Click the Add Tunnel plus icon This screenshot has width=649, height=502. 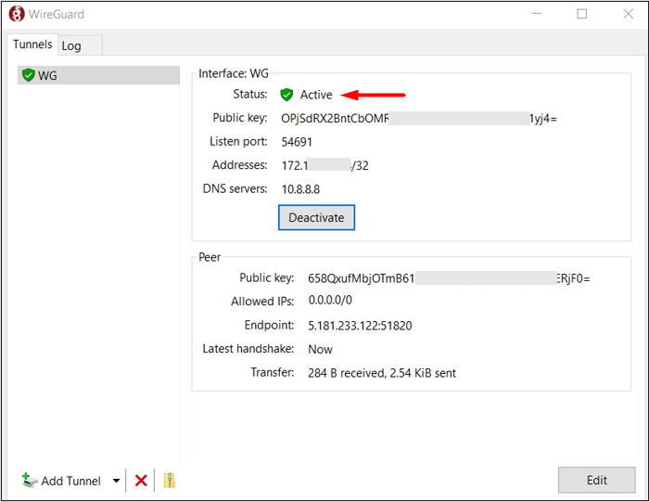29,481
